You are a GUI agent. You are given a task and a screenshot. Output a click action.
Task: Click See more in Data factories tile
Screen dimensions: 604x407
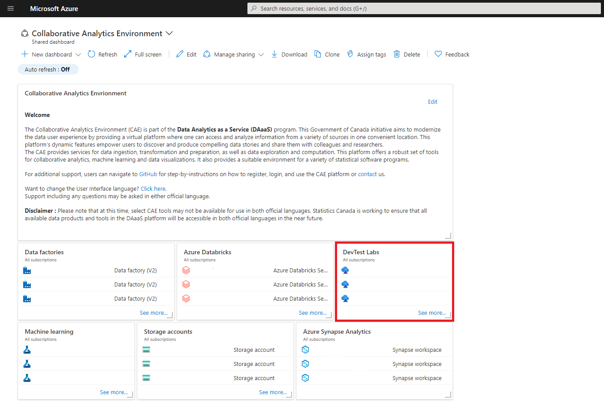153,313
